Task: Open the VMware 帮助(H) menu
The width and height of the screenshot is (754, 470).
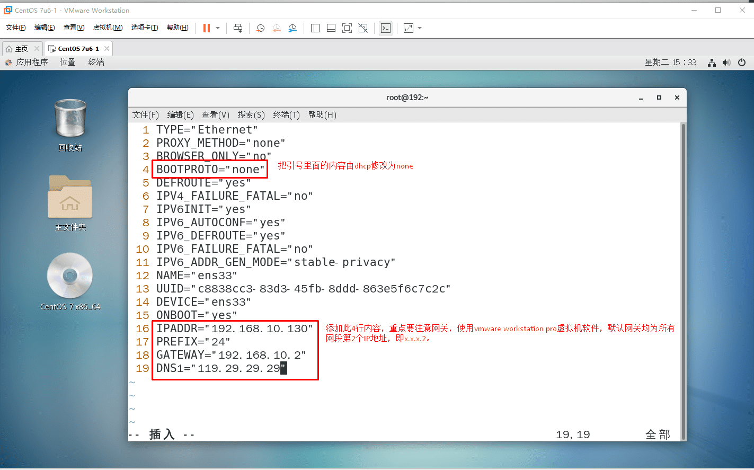Action: click(x=178, y=28)
